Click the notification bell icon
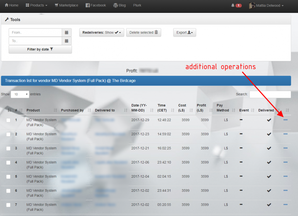The width and height of the screenshot is (298, 216). (x=233, y=5)
